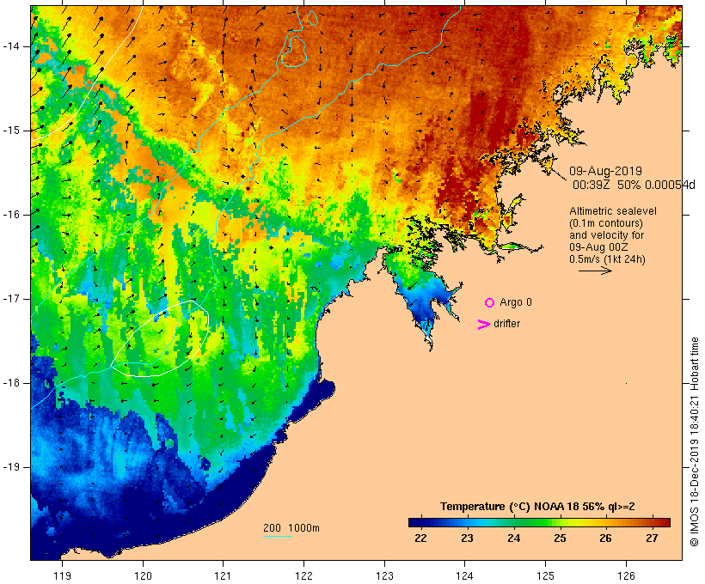This screenshot has width=705, height=584.
Task: Click the latitude axis label '-17'
Action: [x=11, y=299]
